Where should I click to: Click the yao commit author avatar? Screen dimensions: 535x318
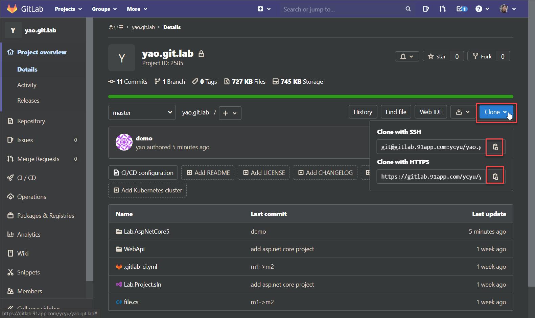[x=124, y=142]
